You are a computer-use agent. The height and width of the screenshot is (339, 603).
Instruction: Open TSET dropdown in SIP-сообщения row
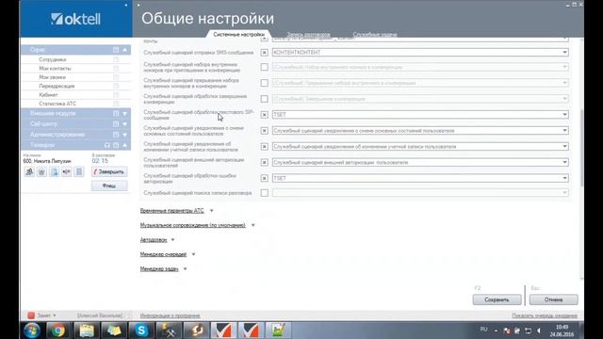click(420, 115)
